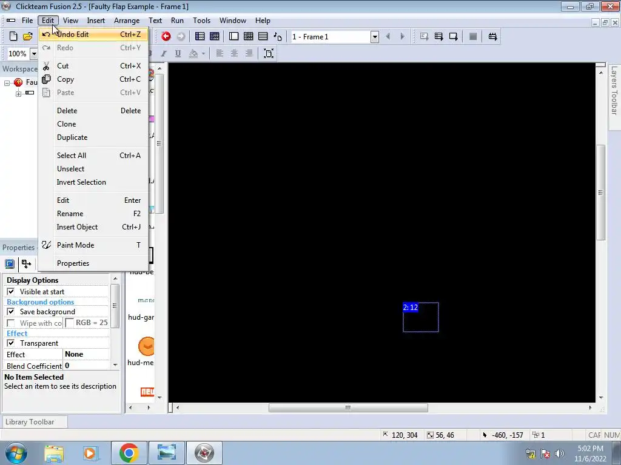Align text left
Viewport: 621px width, 465px height.
pyautogui.click(x=220, y=53)
